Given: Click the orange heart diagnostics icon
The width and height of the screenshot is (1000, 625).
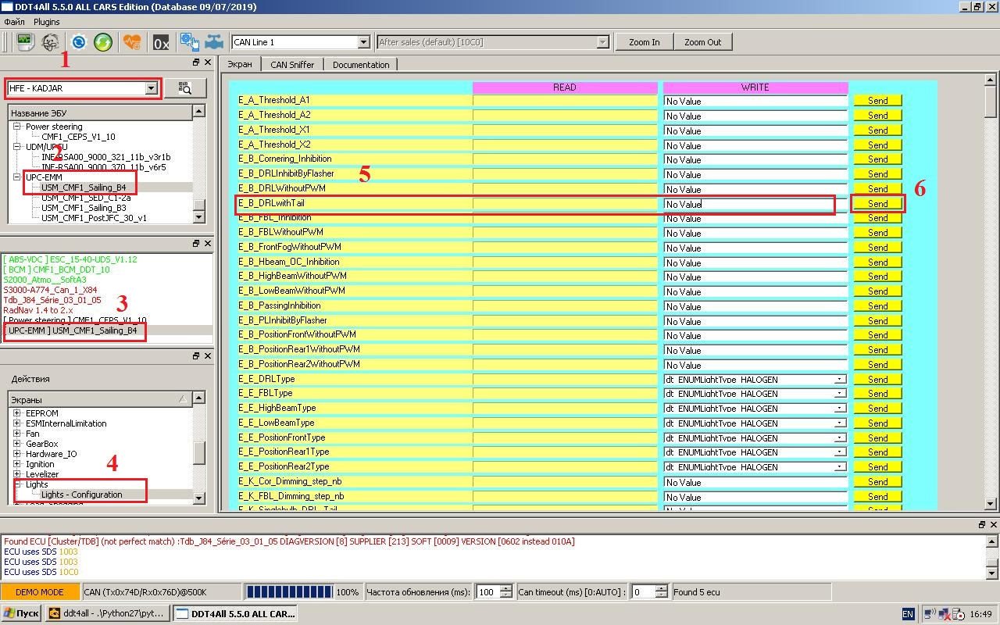Looking at the screenshot, I should click(x=131, y=42).
